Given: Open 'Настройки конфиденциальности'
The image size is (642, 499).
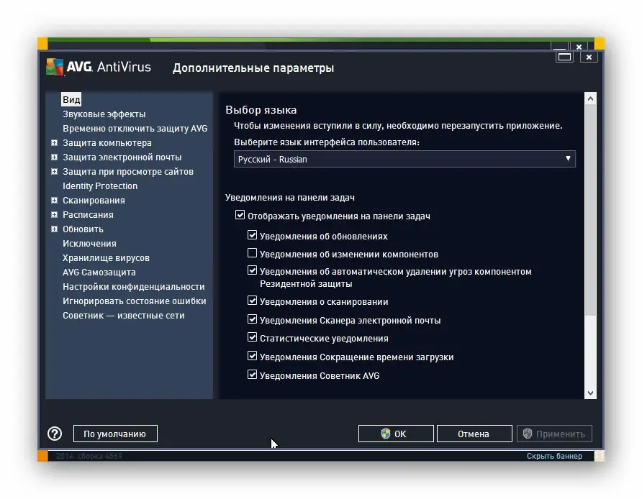Looking at the screenshot, I should pyautogui.click(x=133, y=287).
